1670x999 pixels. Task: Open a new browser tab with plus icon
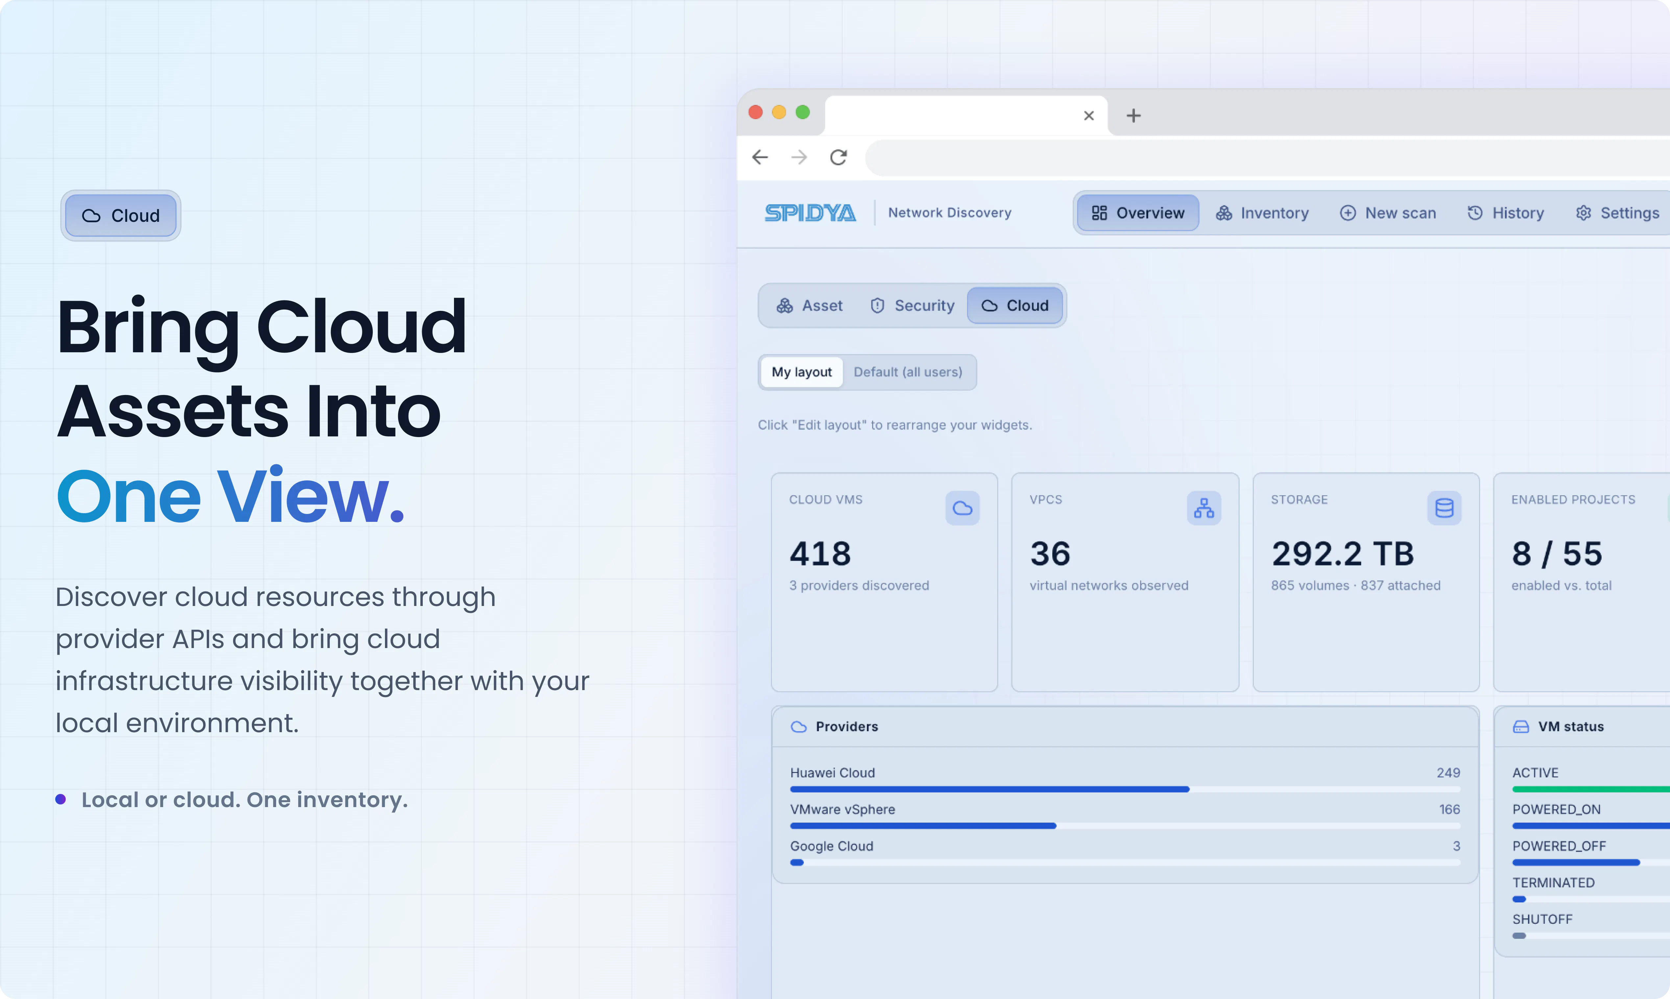pyautogui.click(x=1133, y=116)
